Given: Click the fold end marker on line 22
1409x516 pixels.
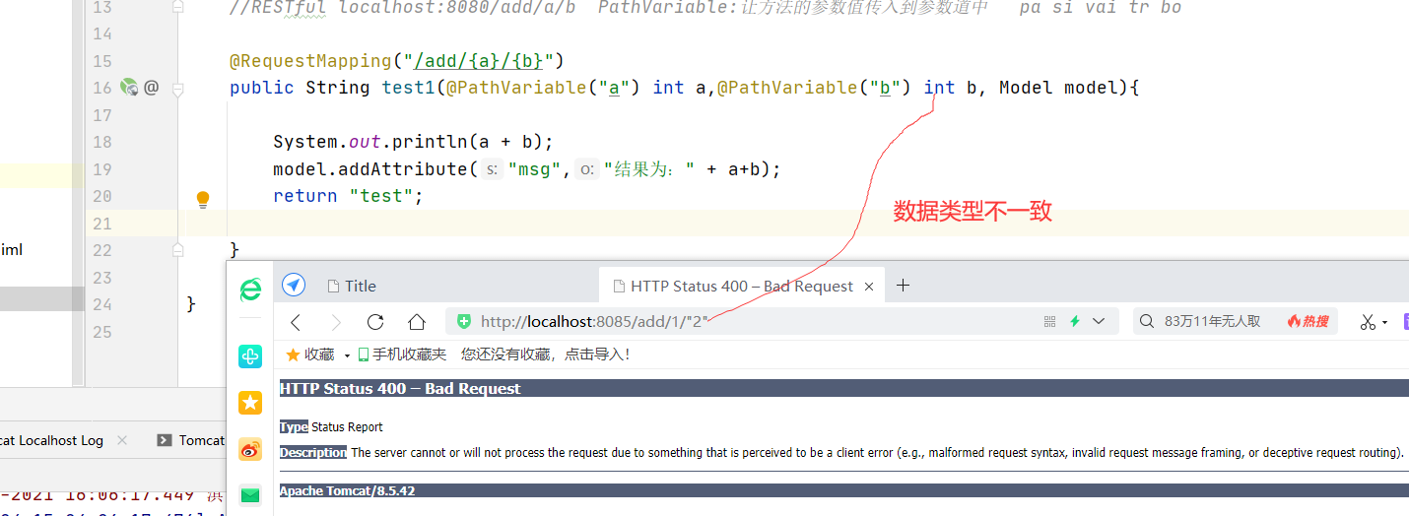Looking at the screenshot, I should pyautogui.click(x=178, y=251).
